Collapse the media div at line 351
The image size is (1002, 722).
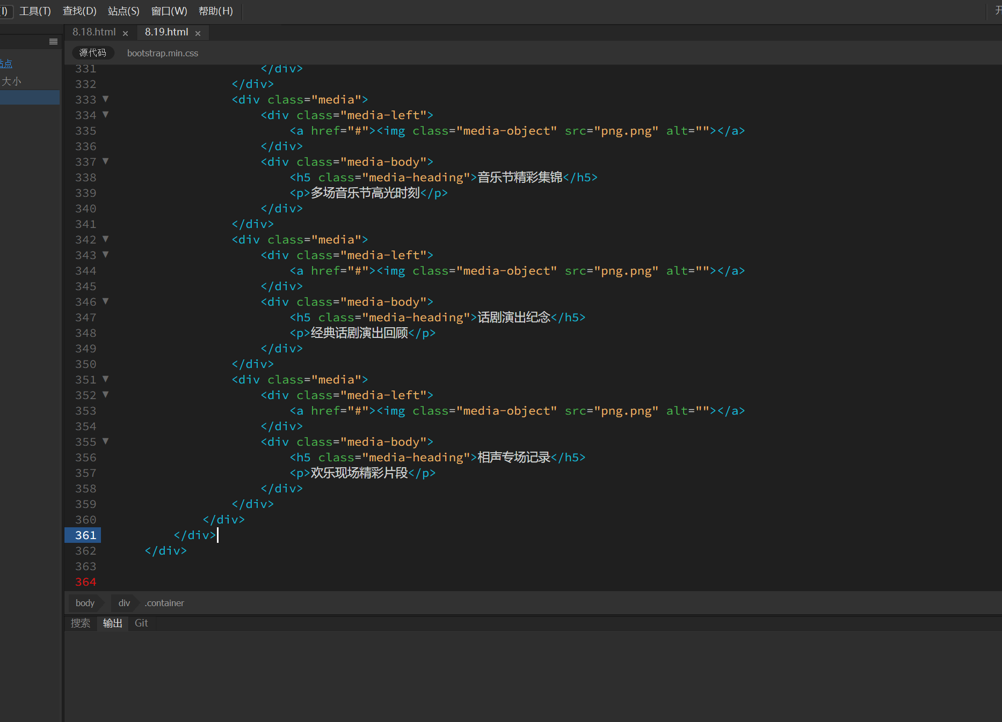(106, 379)
